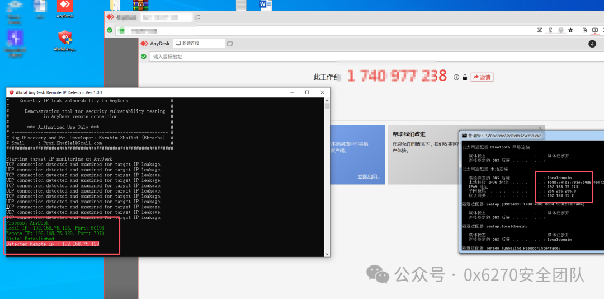The height and width of the screenshot is (299, 604).
Task: Open the inner AnyDesk main menu circle button
Action: [x=592, y=44]
